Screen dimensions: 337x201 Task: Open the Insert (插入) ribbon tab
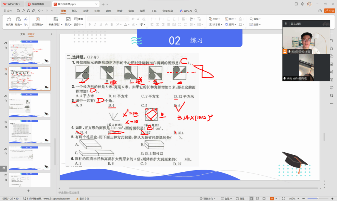(x=74, y=11)
